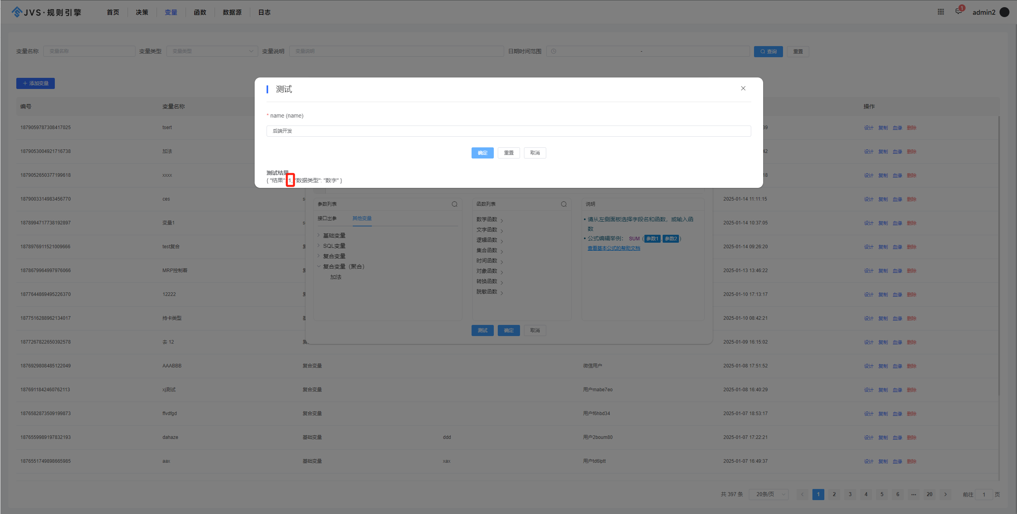The width and height of the screenshot is (1017, 514).
Task: Click the JVS 规则引擎 logo
Action: (46, 12)
